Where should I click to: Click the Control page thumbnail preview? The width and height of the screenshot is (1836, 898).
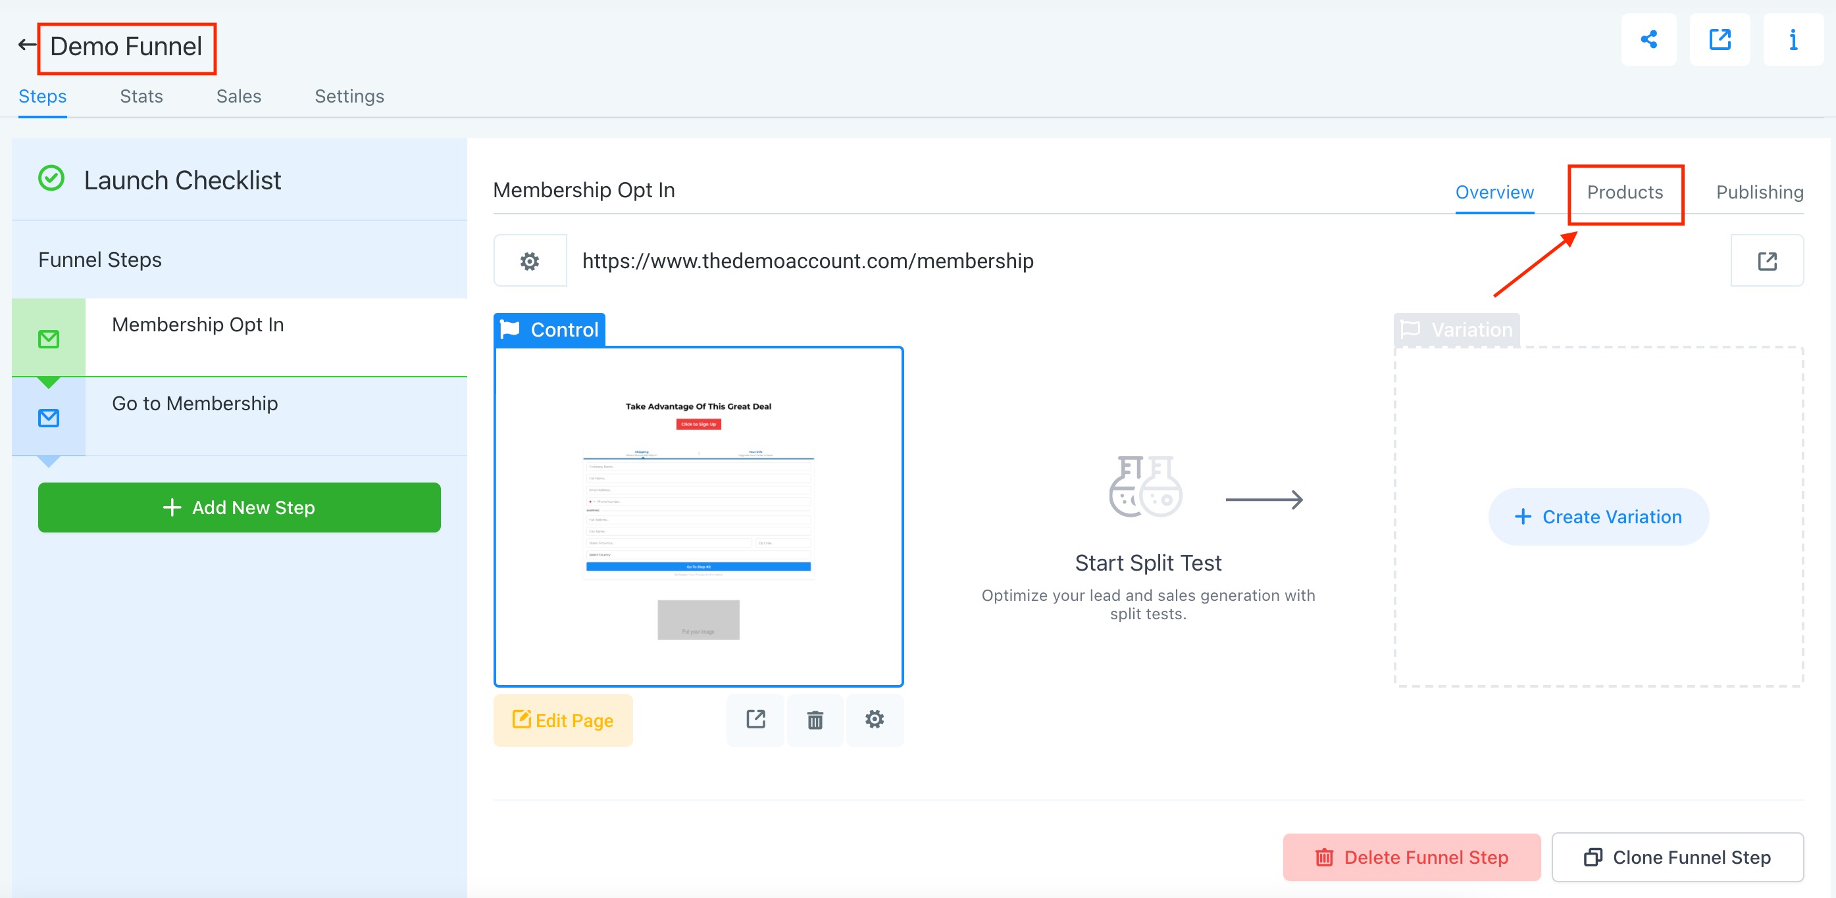click(698, 517)
